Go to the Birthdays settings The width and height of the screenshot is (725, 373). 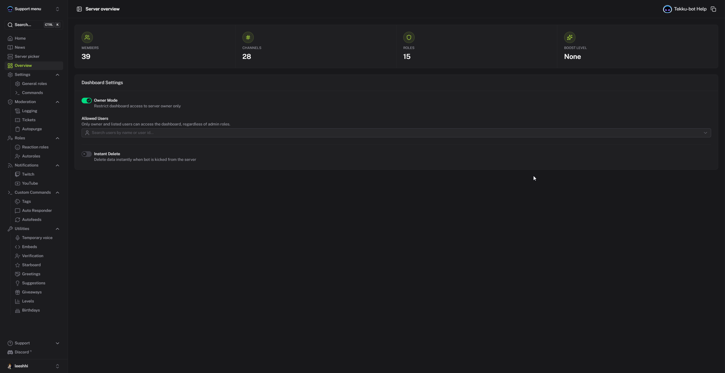coord(31,310)
